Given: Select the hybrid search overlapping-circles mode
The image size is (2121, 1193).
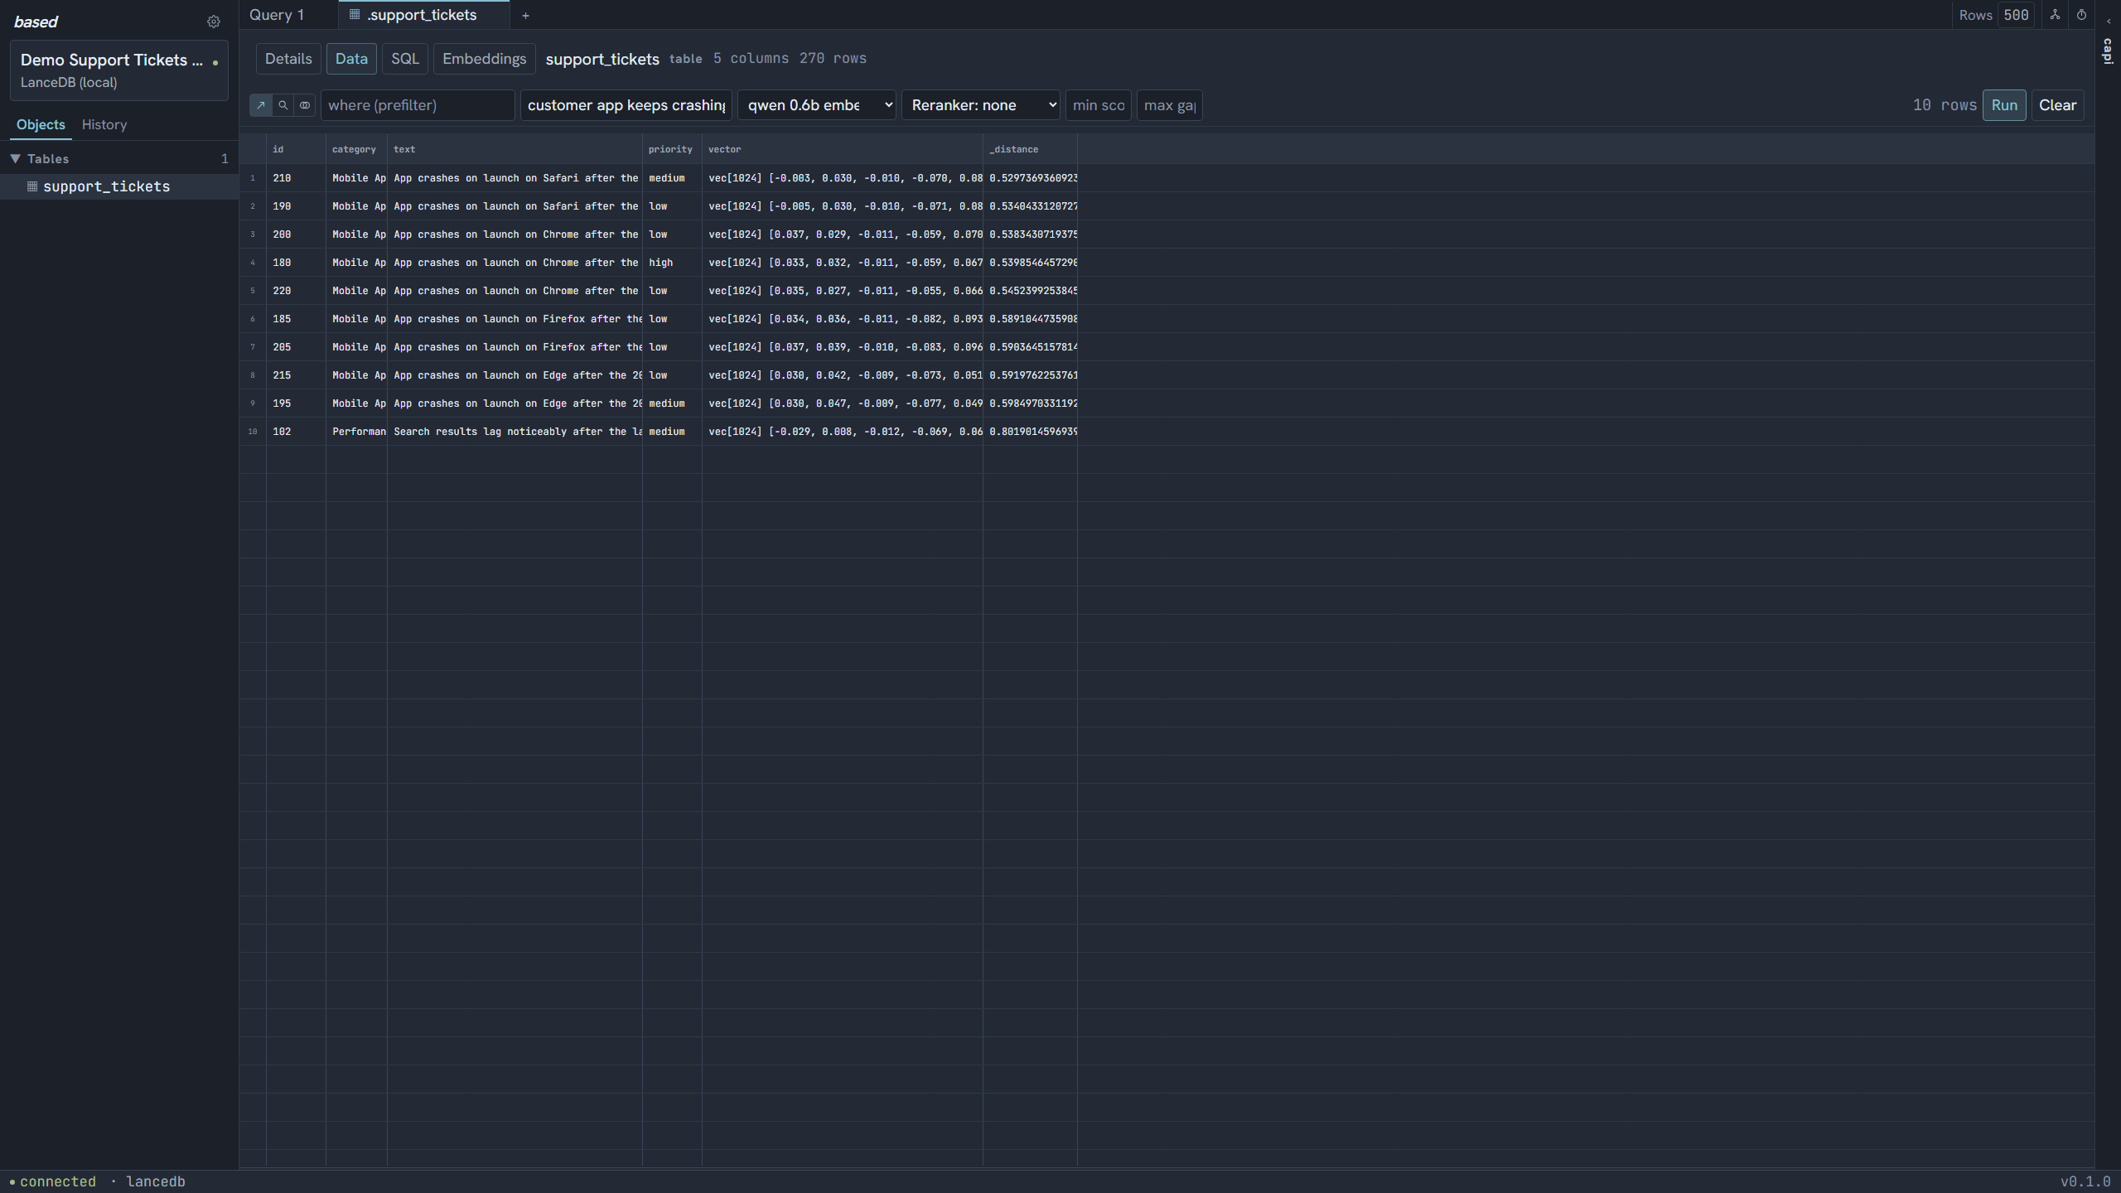Looking at the screenshot, I should coord(305,105).
